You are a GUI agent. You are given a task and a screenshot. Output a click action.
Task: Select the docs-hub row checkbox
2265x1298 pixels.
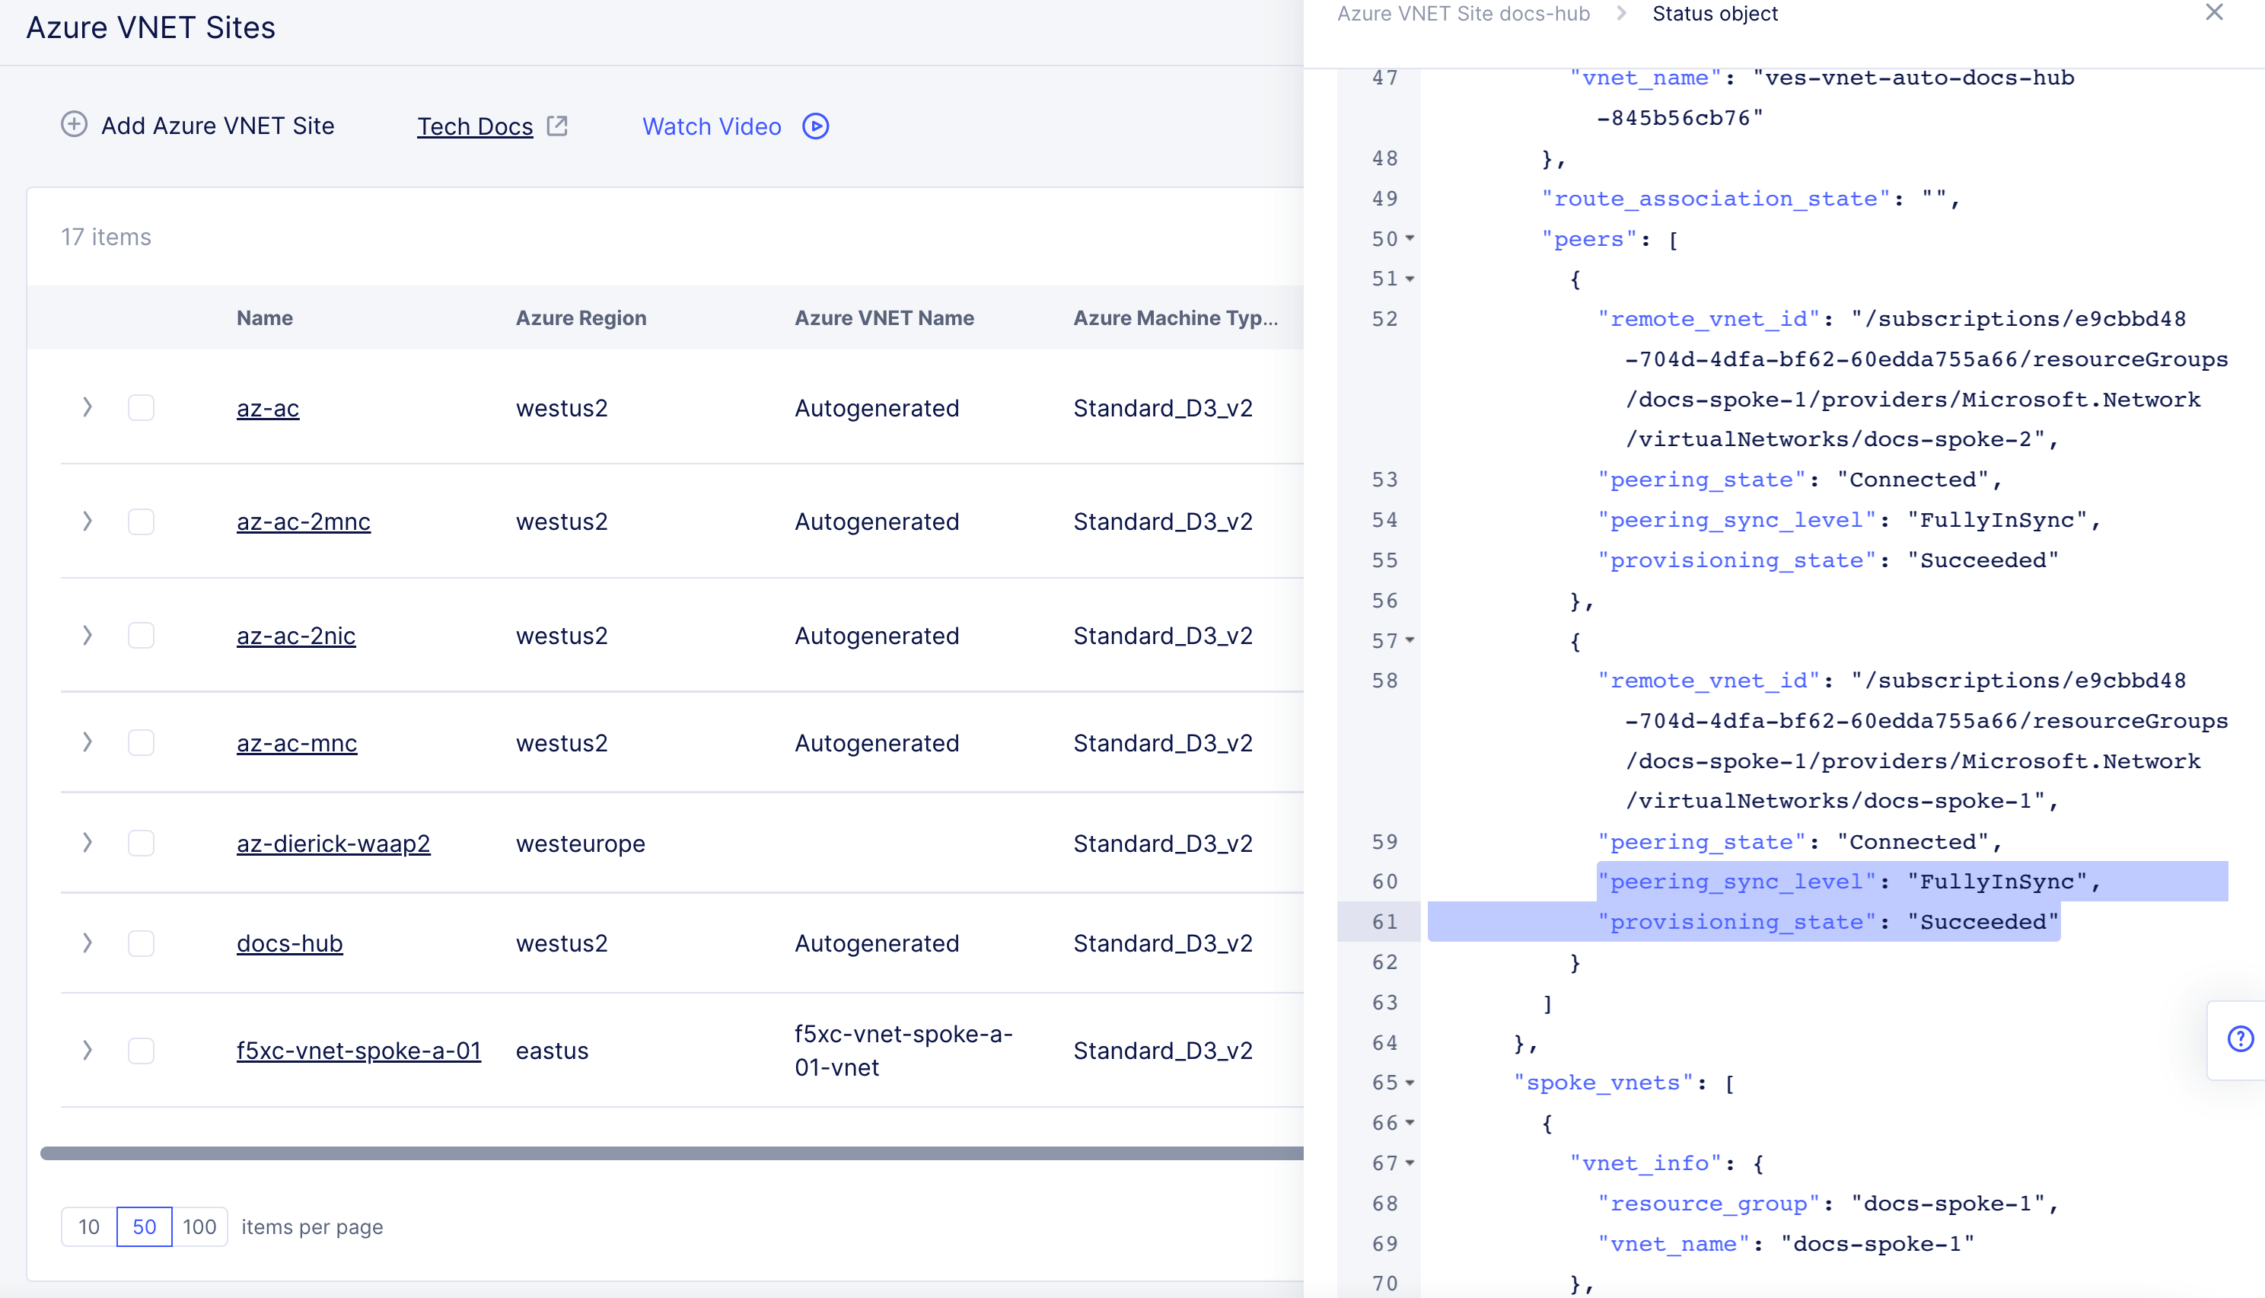pos(141,943)
